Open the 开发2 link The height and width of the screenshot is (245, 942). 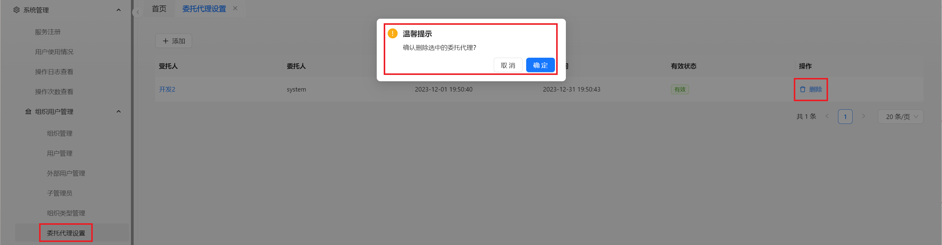click(x=167, y=89)
